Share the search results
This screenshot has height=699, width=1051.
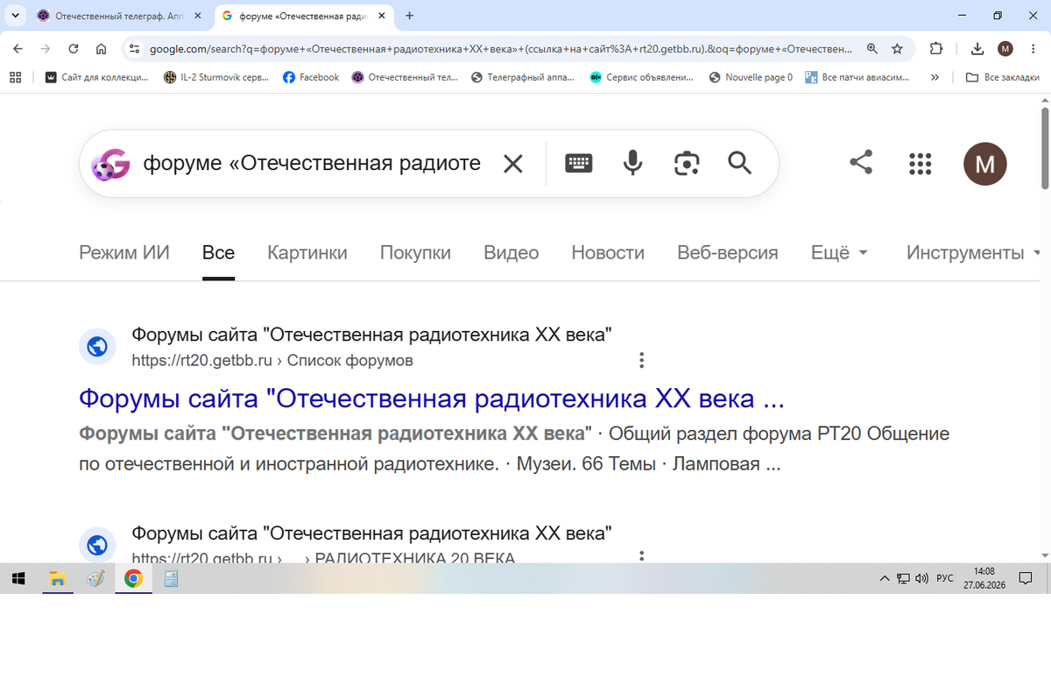point(861,162)
